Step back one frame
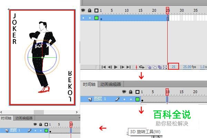Image resolution: width=207 pixels, height=138 pixels. click(110, 67)
